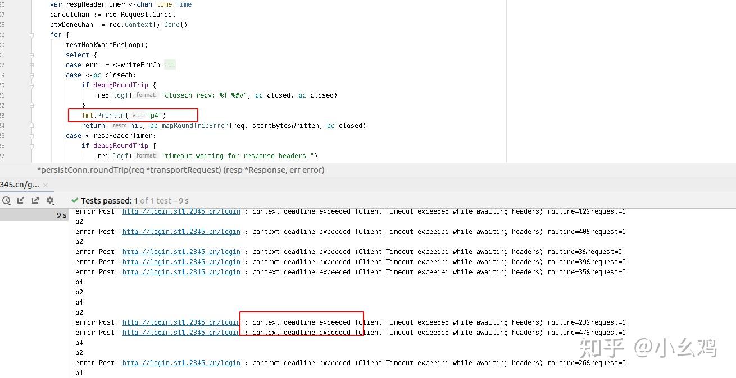Click the login URL inside the red box
The image size is (736, 378).
pyautogui.click(x=181, y=322)
